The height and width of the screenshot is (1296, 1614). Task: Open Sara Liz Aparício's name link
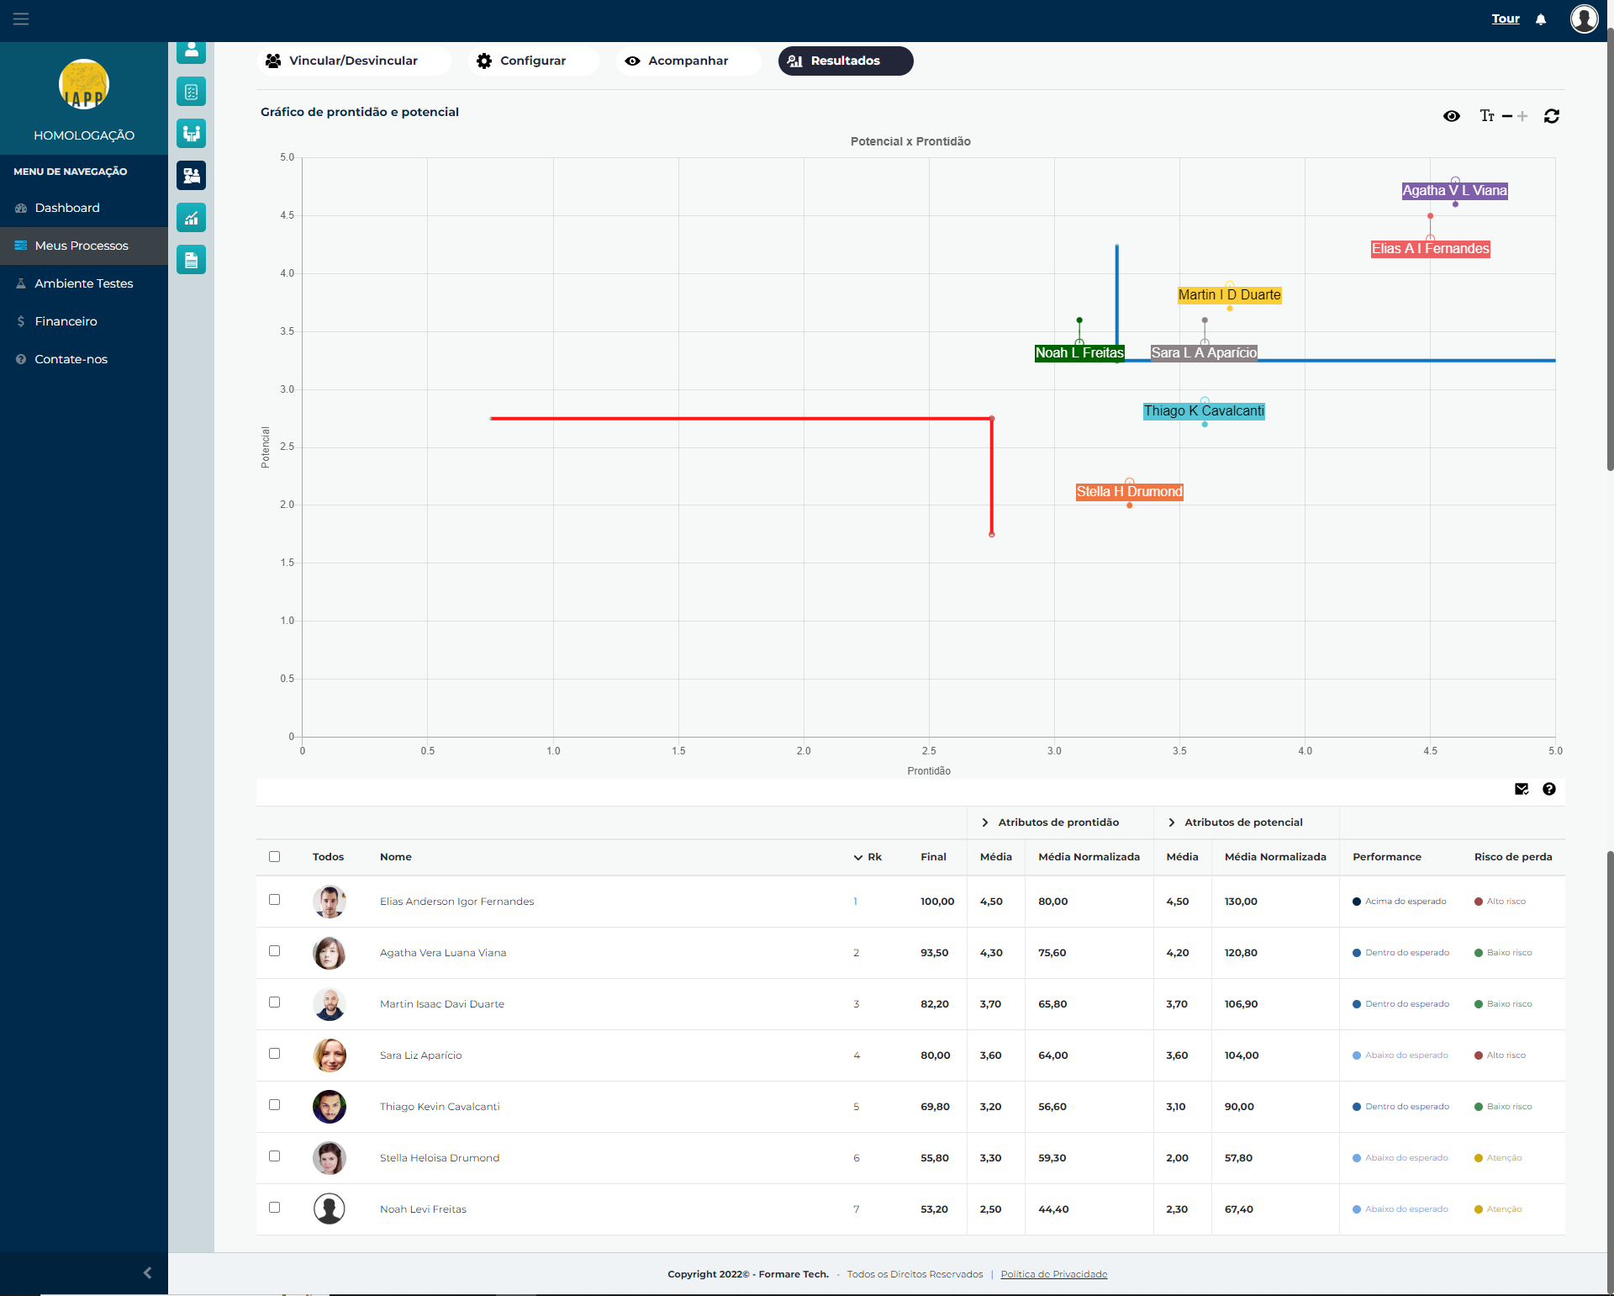point(420,1055)
